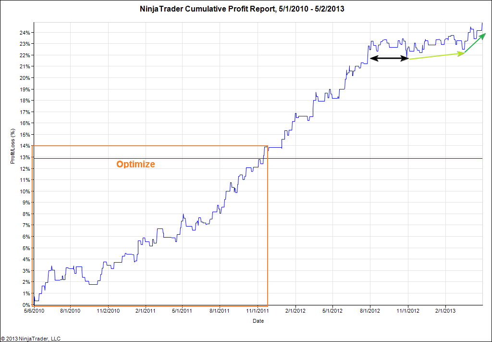Click the 18% y-axis label
Viewport: 492px width, 342px height.
pyautogui.click(x=25, y=101)
